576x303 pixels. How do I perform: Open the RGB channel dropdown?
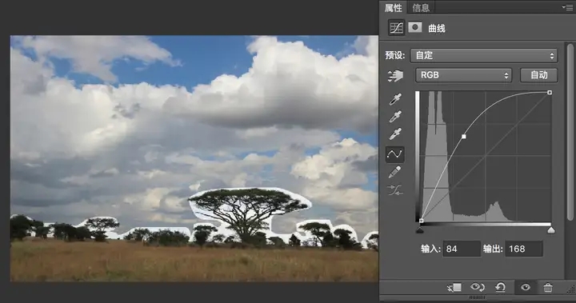[x=463, y=75]
